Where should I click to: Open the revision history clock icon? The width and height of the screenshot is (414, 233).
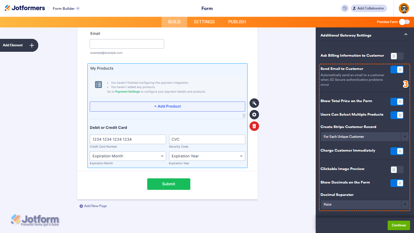[345, 8]
